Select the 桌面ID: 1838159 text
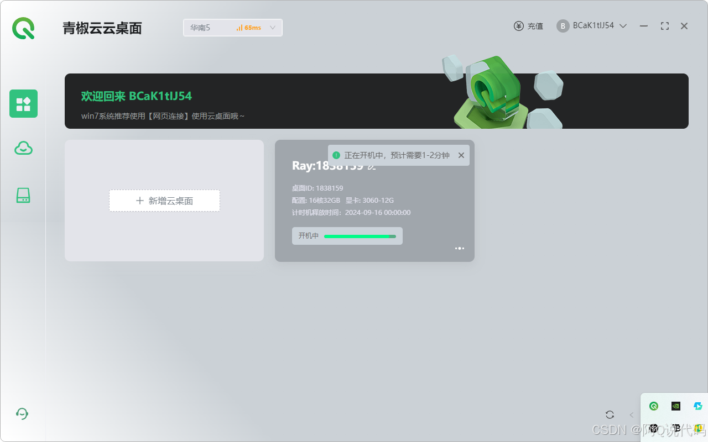This screenshot has width=708, height=442. point(317,188)
